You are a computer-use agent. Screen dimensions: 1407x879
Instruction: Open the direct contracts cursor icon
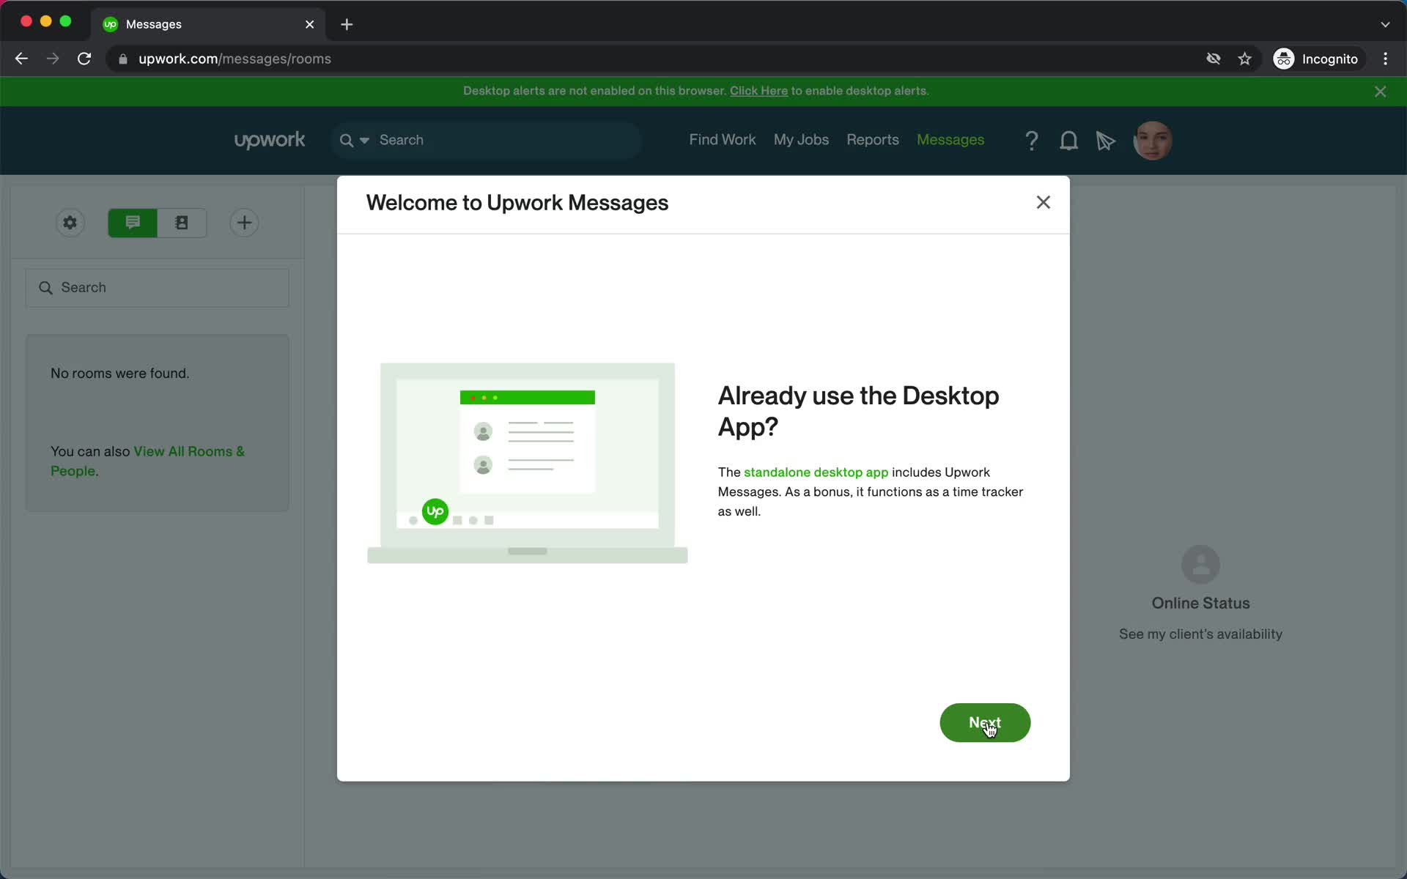1105,141
